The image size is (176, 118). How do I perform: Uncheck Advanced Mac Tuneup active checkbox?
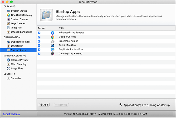pyautogui.click(x=39, y=33)
